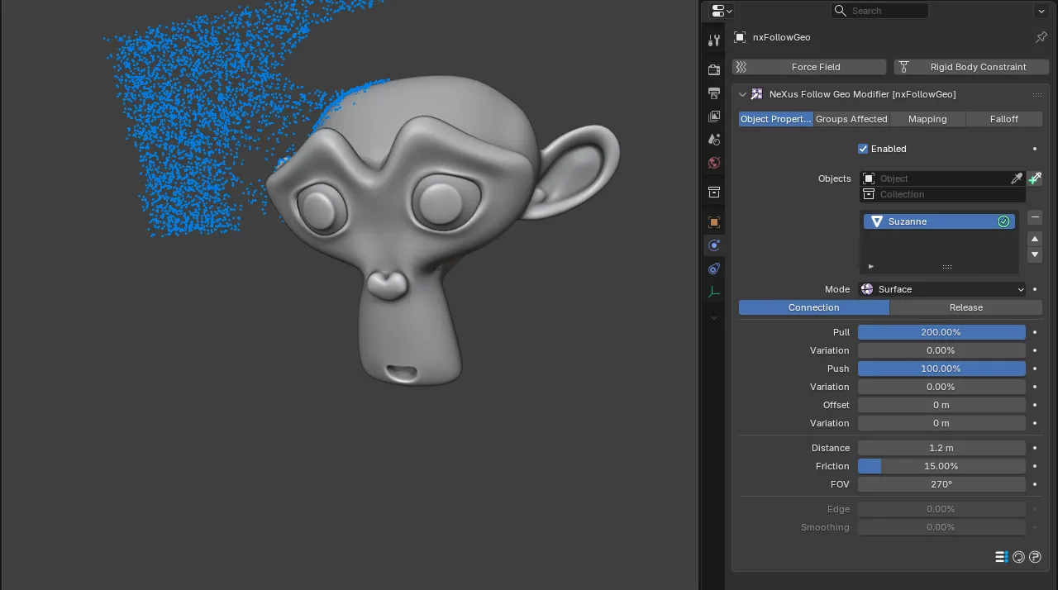Viewport: 1058px width, 590px height.
Task: Open the editor type dropdown
Action: coord(722,11)
